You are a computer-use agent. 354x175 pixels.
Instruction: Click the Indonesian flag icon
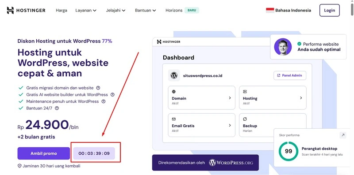(270, 10)
